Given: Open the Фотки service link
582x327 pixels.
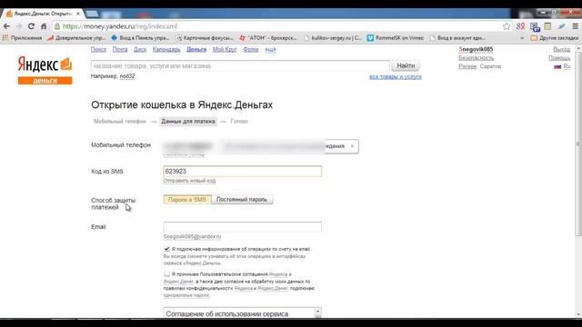Looking at the screenshot, I should click(x=251, y=49).
